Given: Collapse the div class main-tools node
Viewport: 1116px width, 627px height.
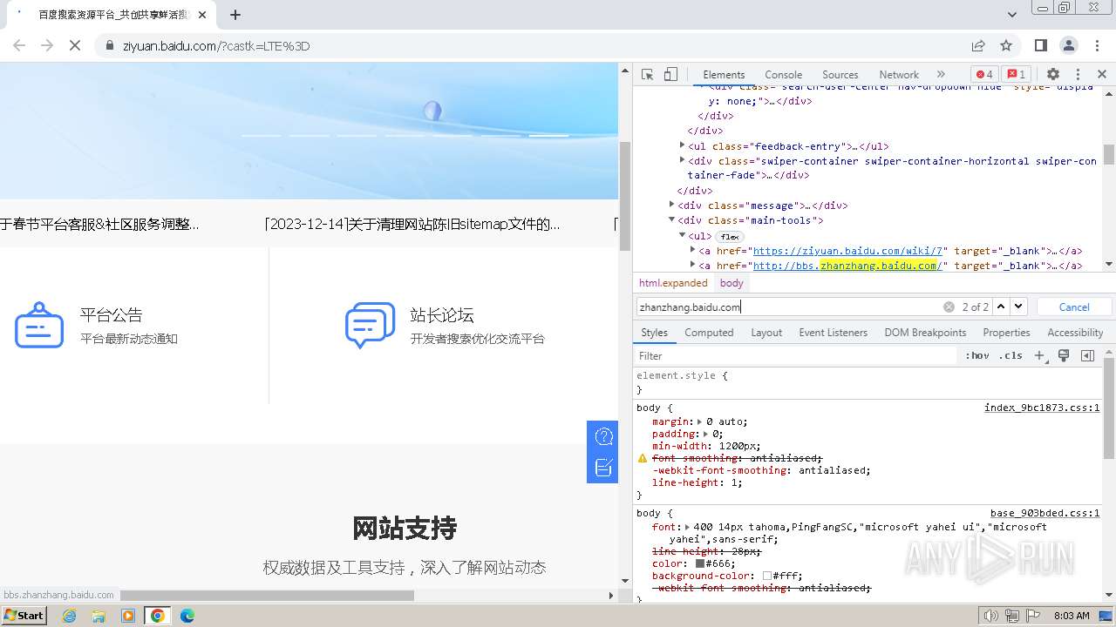Looking at the screenshot, I should point(672,220).
